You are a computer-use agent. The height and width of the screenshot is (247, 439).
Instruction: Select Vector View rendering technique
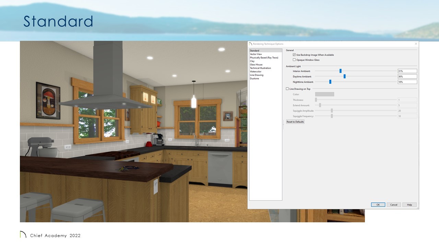point(256,54)
